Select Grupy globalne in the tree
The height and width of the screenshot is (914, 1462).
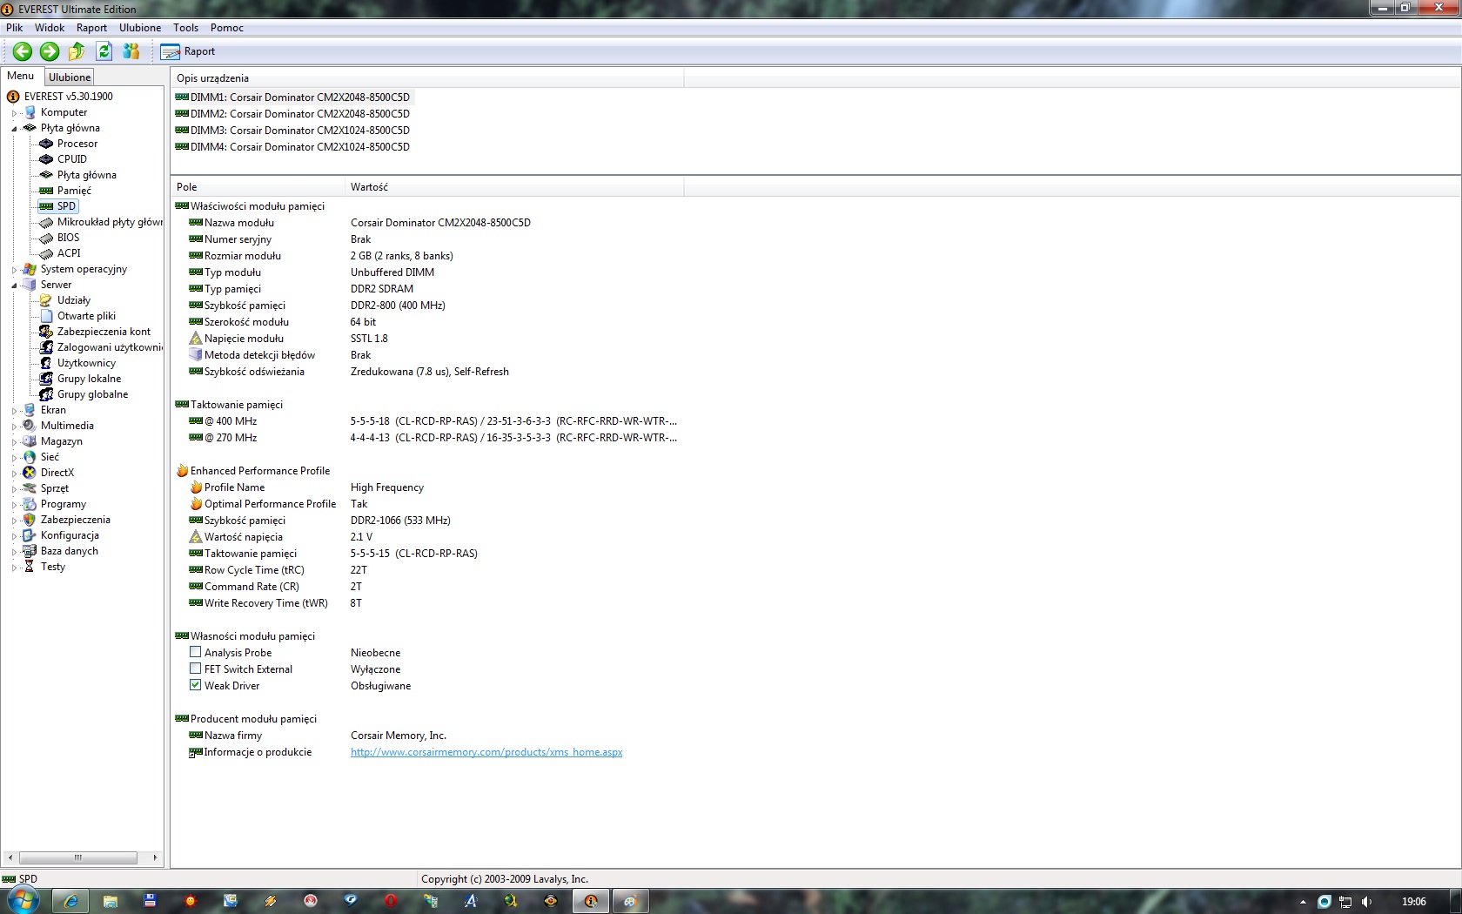92,394
